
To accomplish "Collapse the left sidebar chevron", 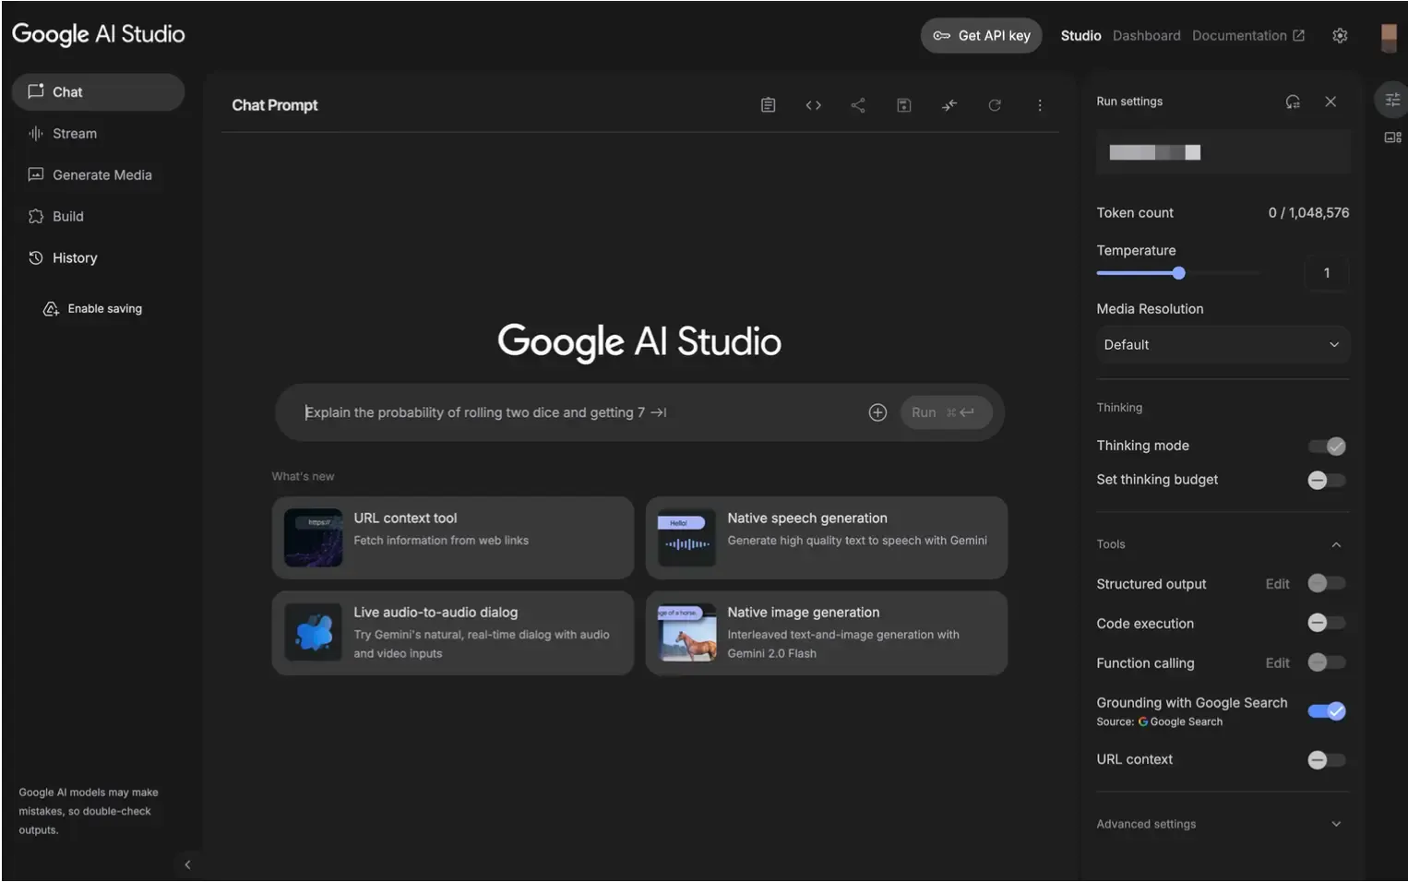I will (187, 864).
